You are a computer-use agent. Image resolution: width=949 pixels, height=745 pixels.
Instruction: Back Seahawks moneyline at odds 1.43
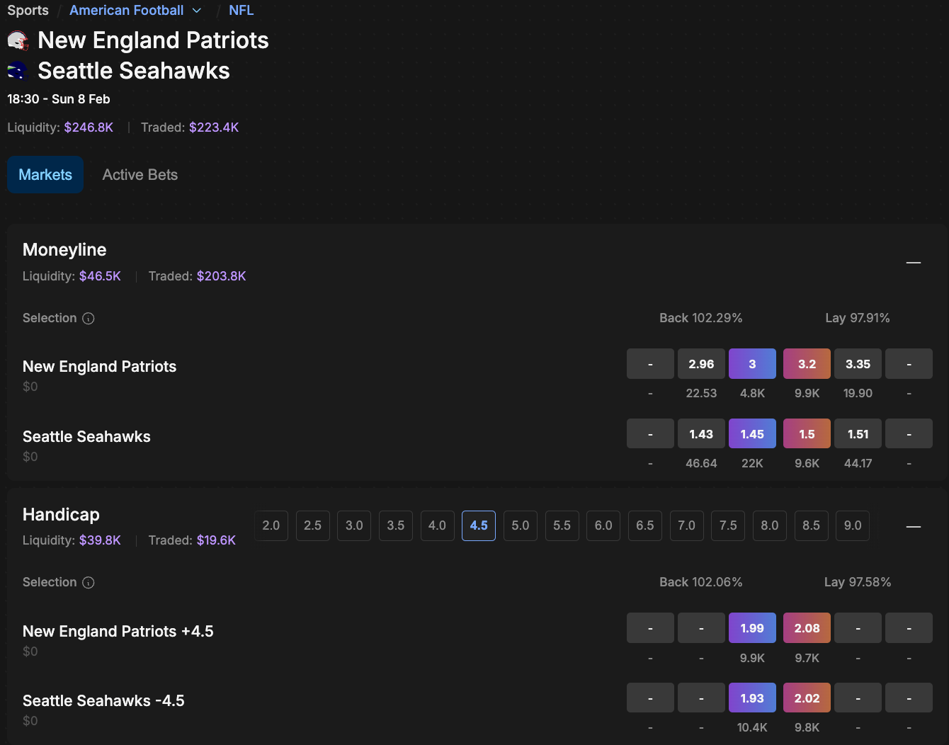click(701, 434)
